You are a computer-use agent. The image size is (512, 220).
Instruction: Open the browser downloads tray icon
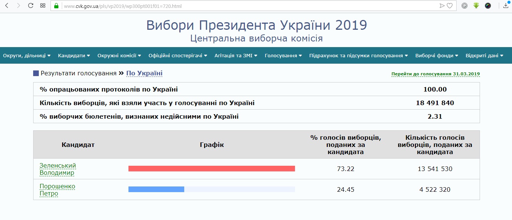pyautogui.click(x=506, y=6)
